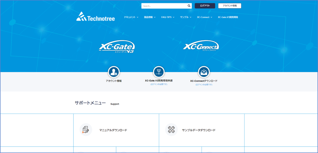Click the マニュアルダウンロード document icon
Viewport: 318px width, 153px height.
pos(86,130)
